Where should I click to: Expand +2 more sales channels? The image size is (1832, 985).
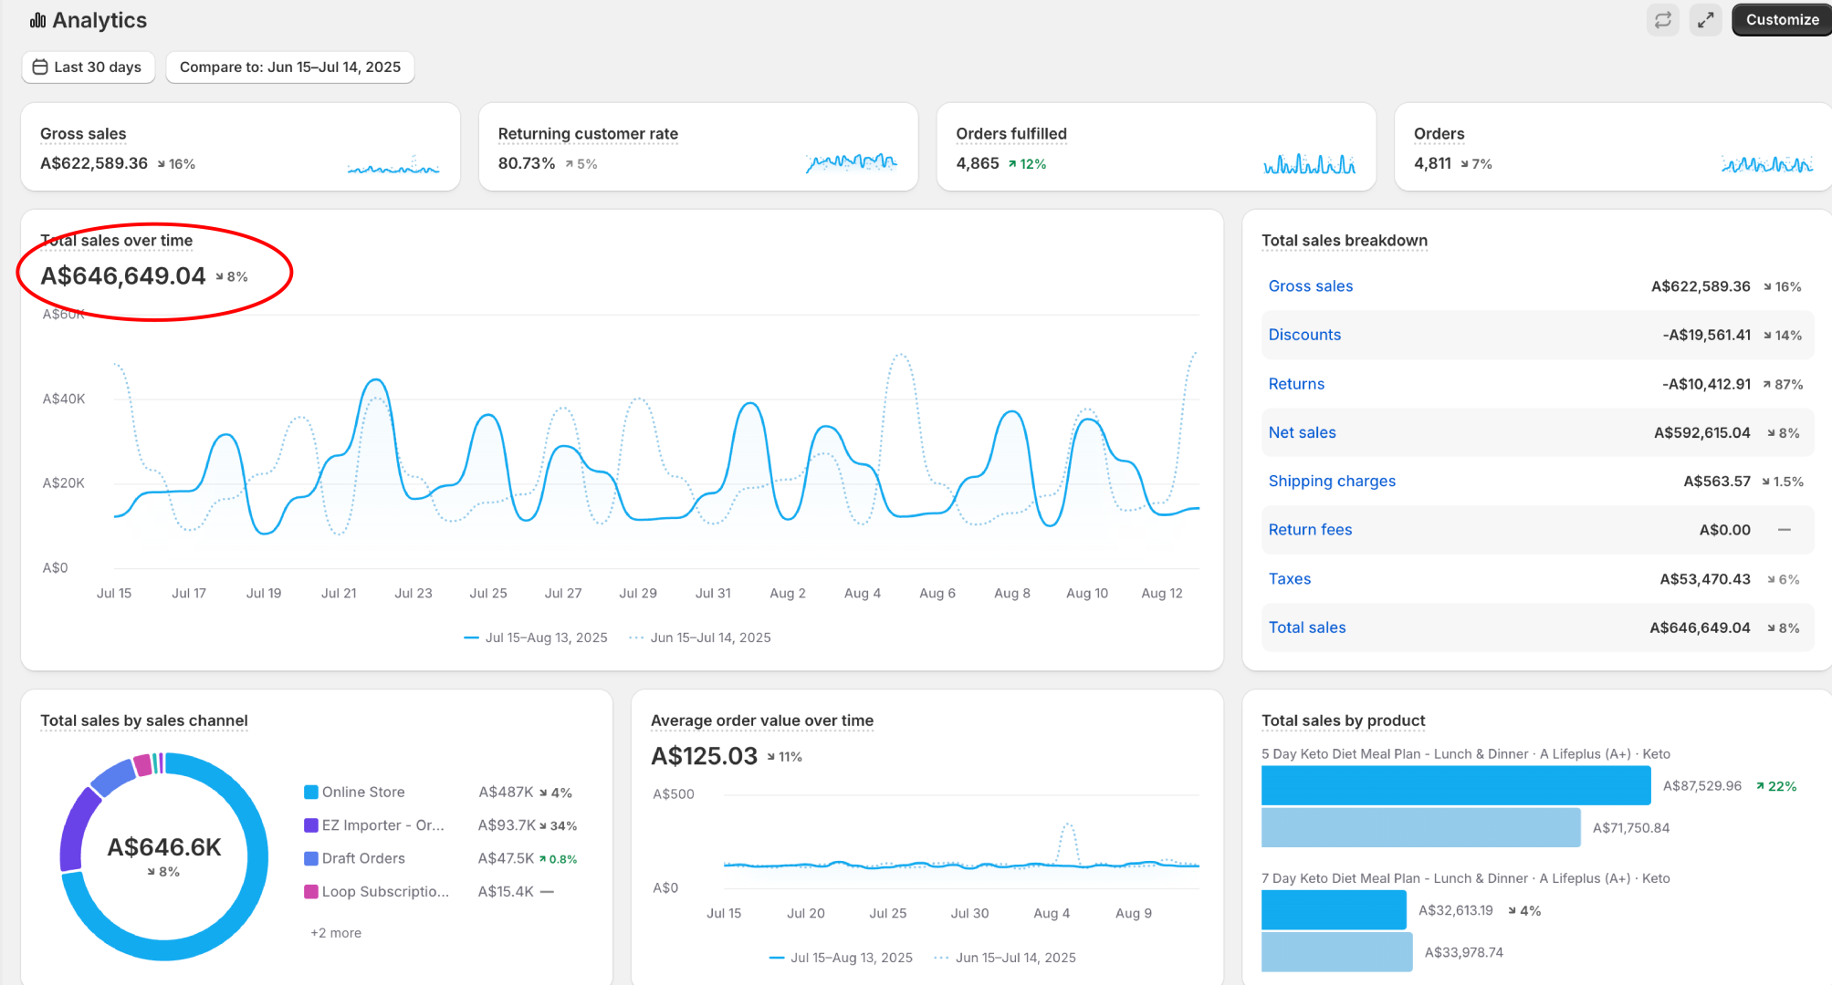tap(336, 932)
